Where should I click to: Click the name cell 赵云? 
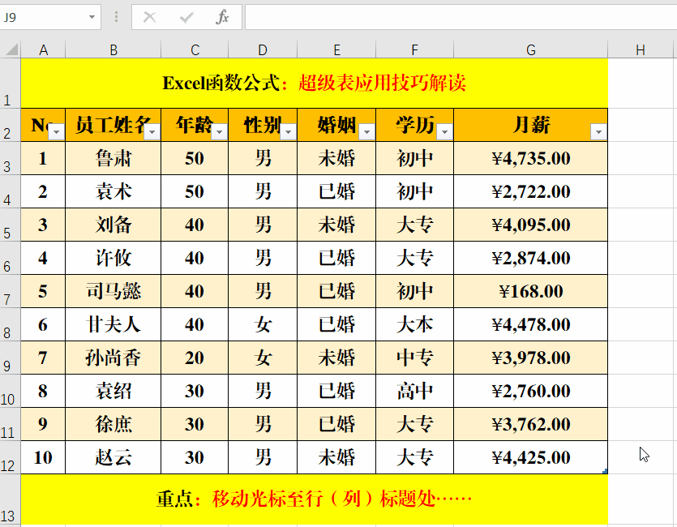[x=114, y=457]
